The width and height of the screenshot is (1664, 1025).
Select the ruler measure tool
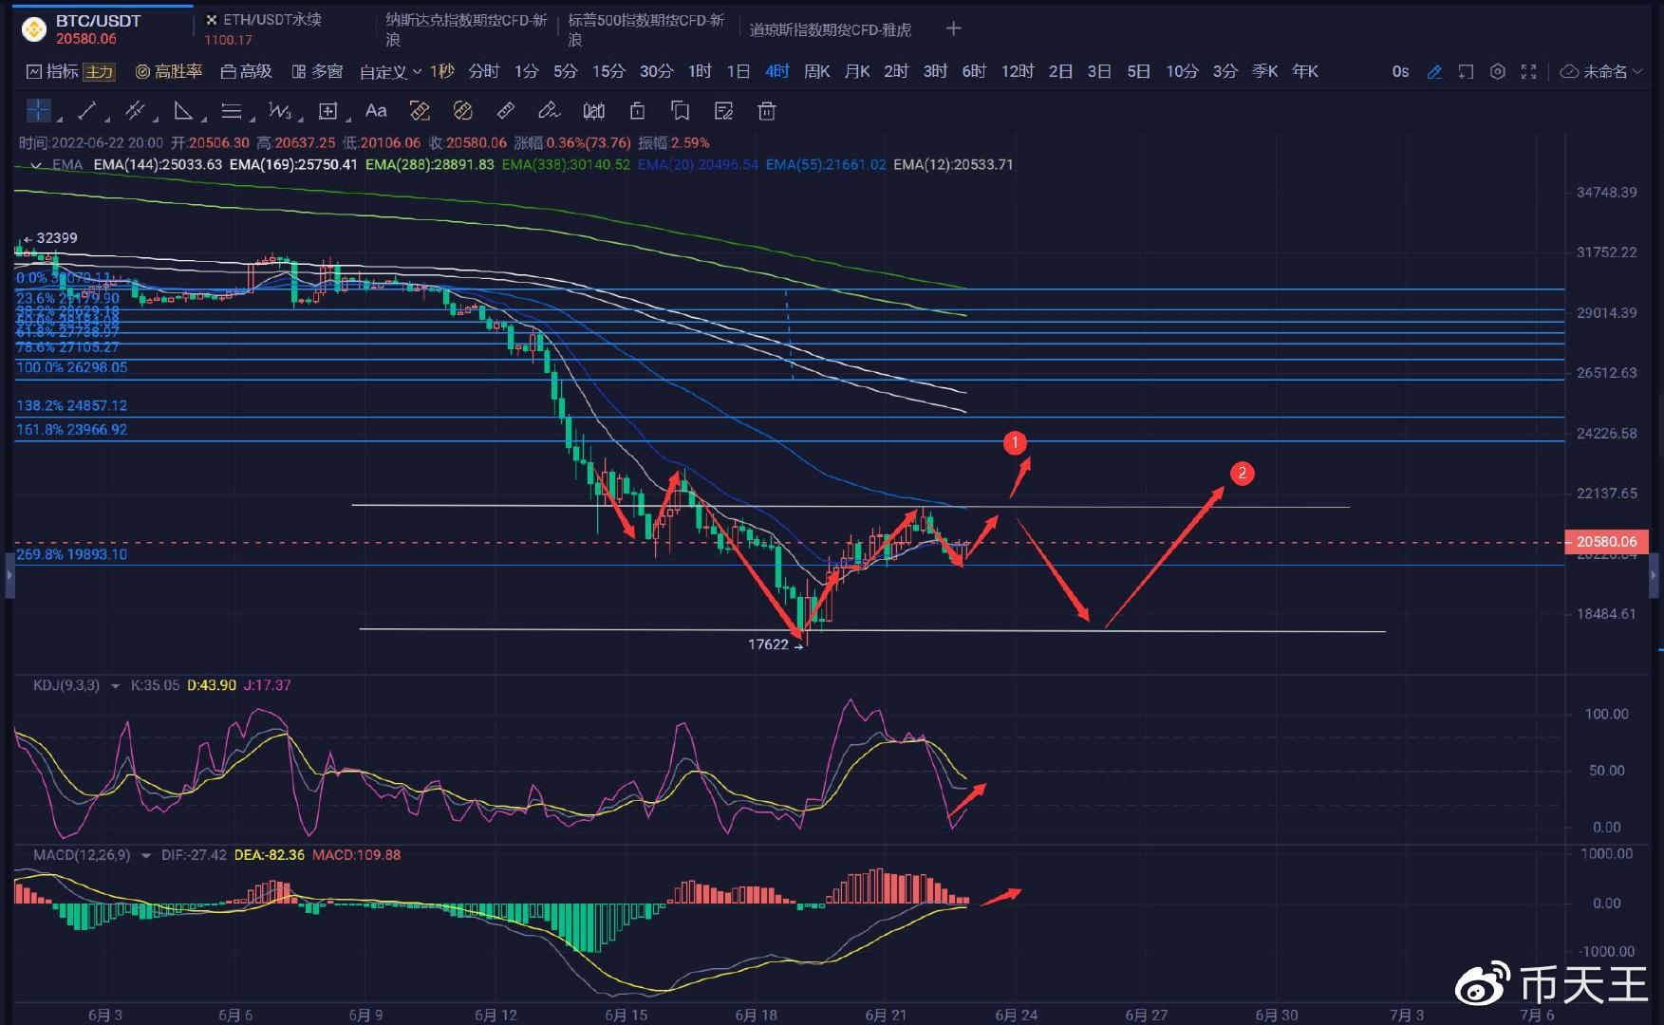click(506, 111)
